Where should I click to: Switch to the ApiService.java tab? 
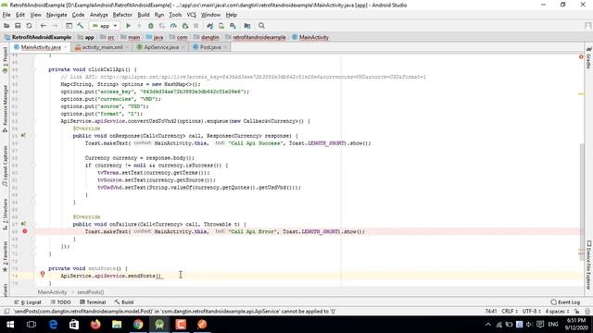click(x=161, y=47)
